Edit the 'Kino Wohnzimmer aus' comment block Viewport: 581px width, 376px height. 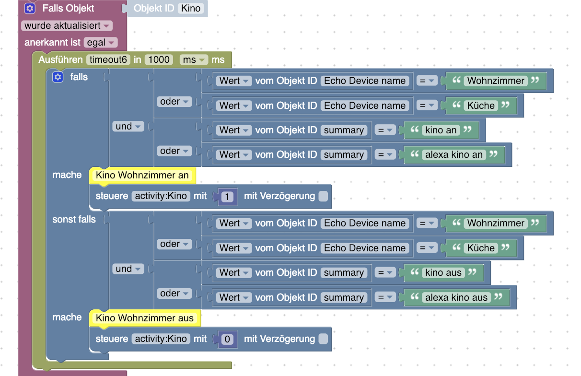pos(145,318)
